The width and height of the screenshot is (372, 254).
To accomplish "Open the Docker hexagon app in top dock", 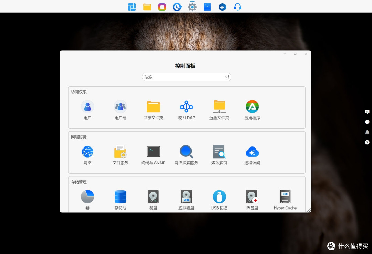I will coord(222,7).
